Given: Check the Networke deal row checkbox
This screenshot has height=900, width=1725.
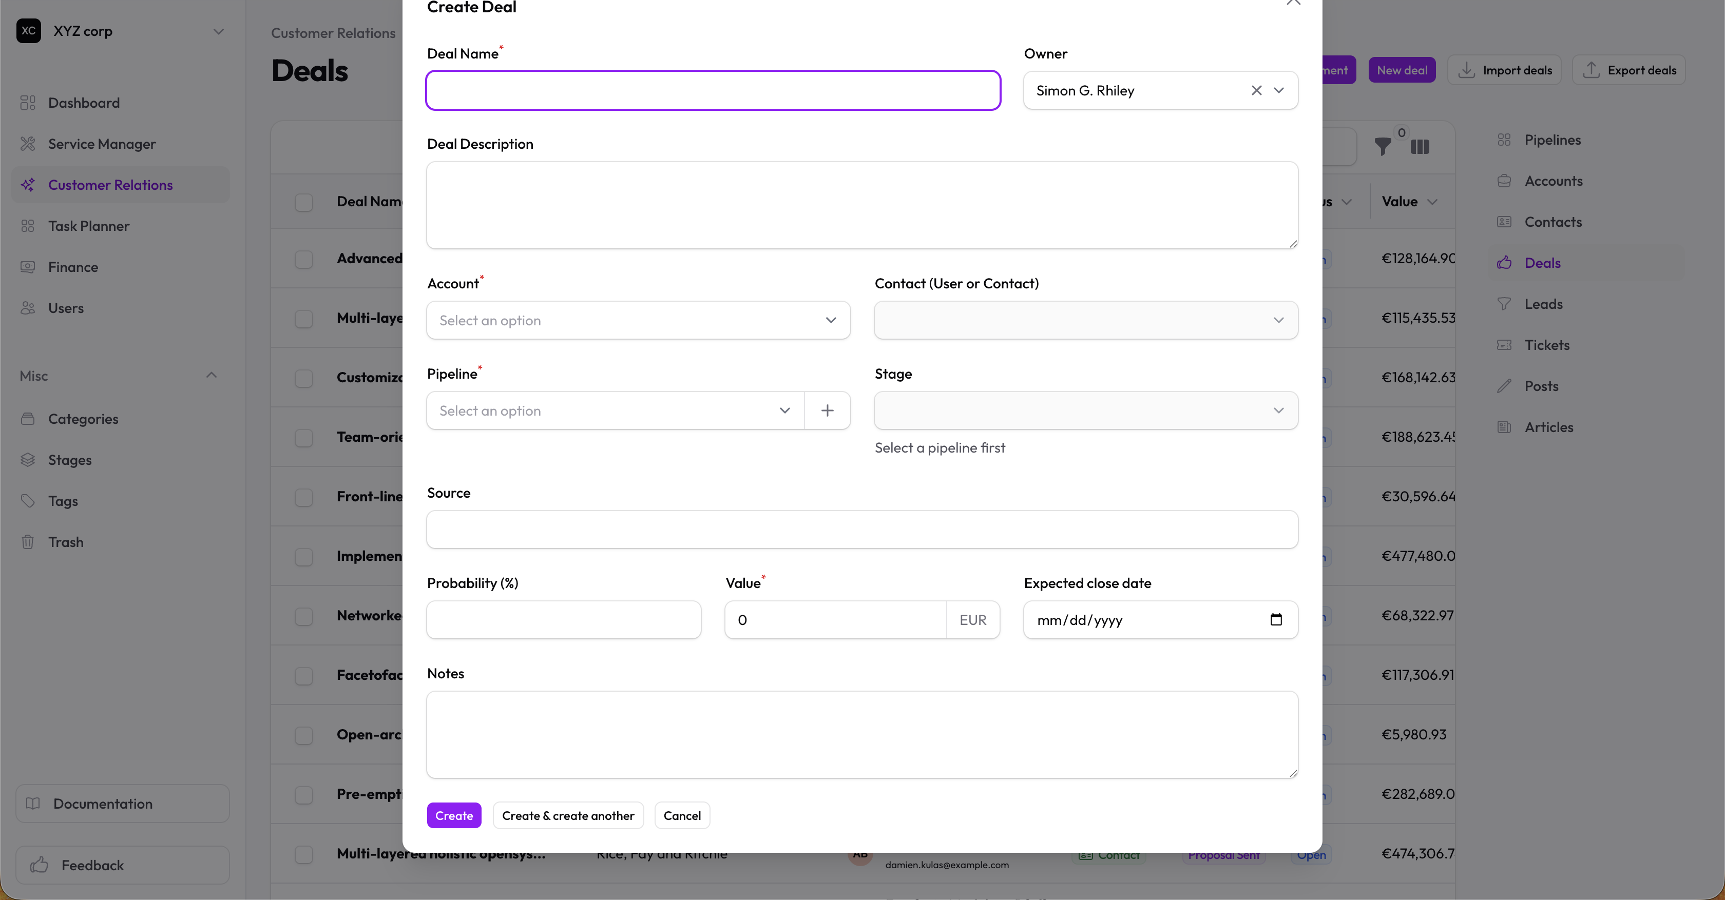Looking at the screenshot, I should click(x=304, y=616).
